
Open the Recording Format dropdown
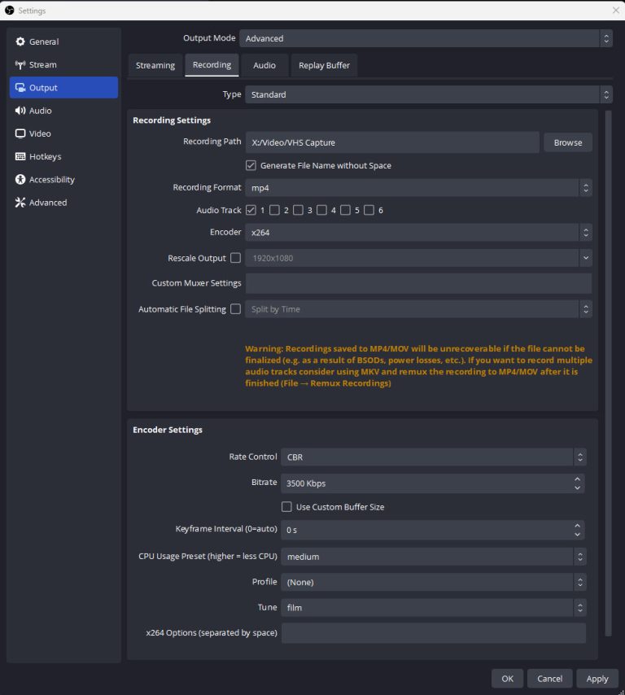click(418, 188)
